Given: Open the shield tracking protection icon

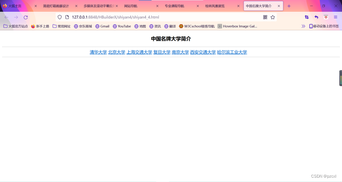Looking at the screenshot, I should pyautogui.click(x=60, y=17).
